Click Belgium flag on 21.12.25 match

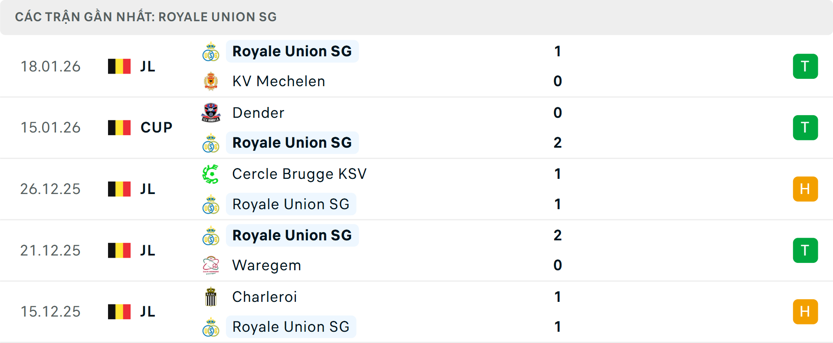point(119,250)
